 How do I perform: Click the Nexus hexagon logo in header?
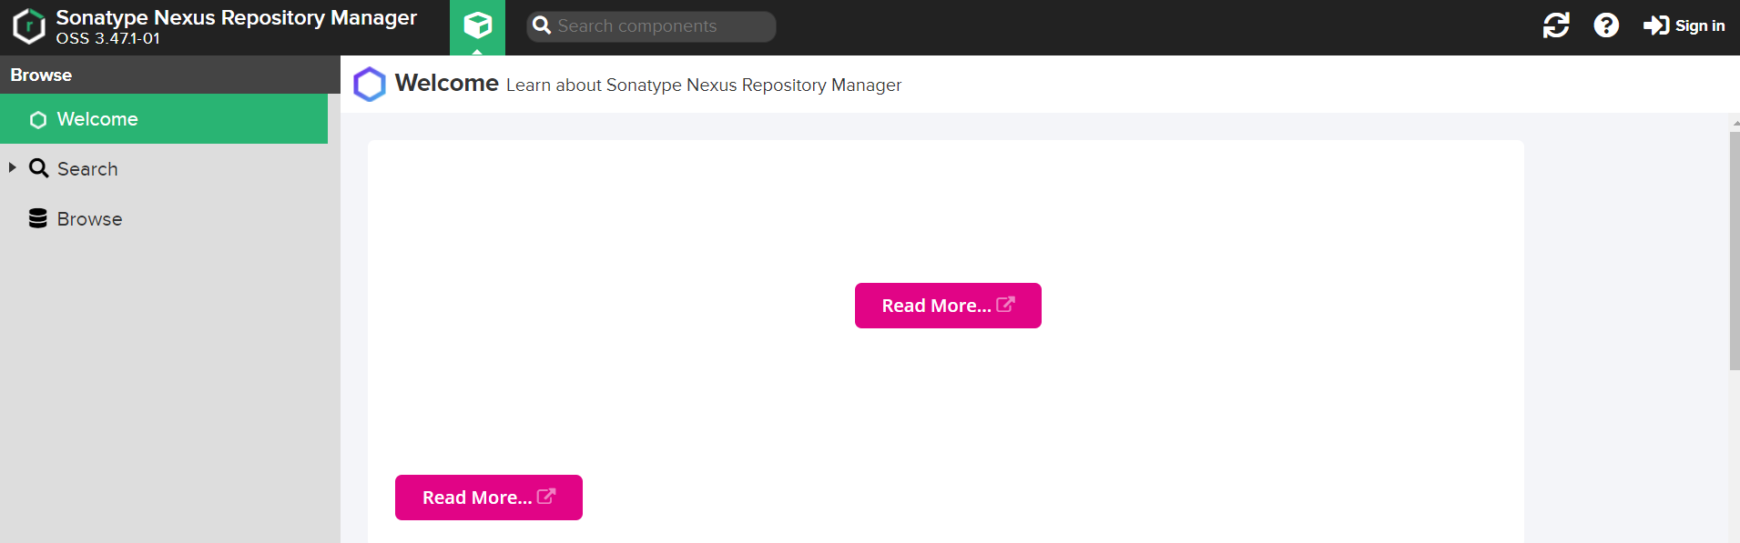pos(29,26)
